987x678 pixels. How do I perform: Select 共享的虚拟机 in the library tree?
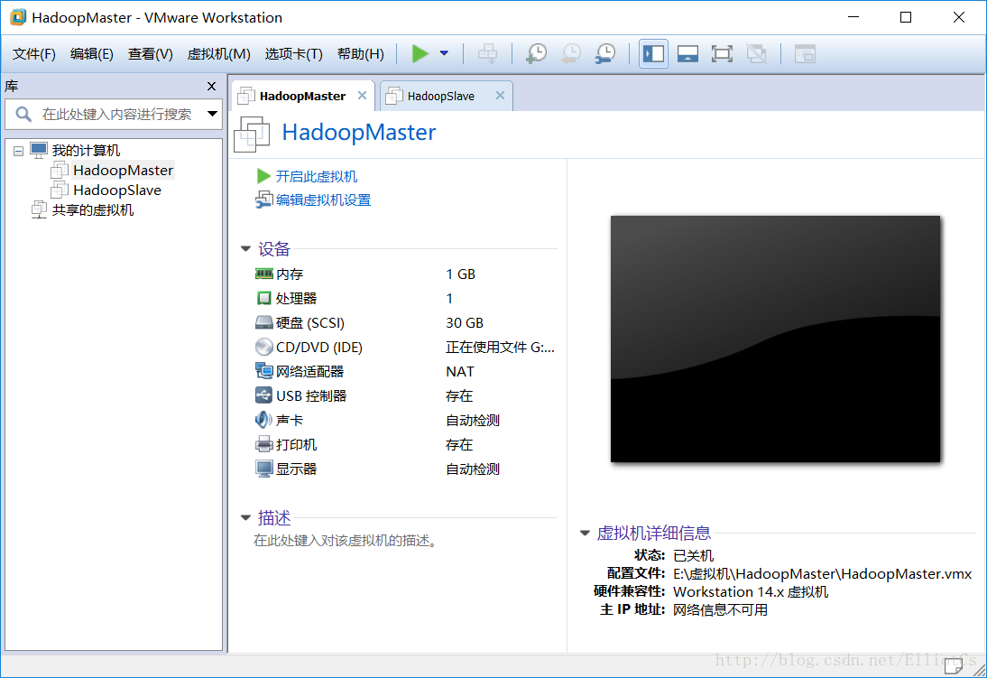tap(93, 210)
